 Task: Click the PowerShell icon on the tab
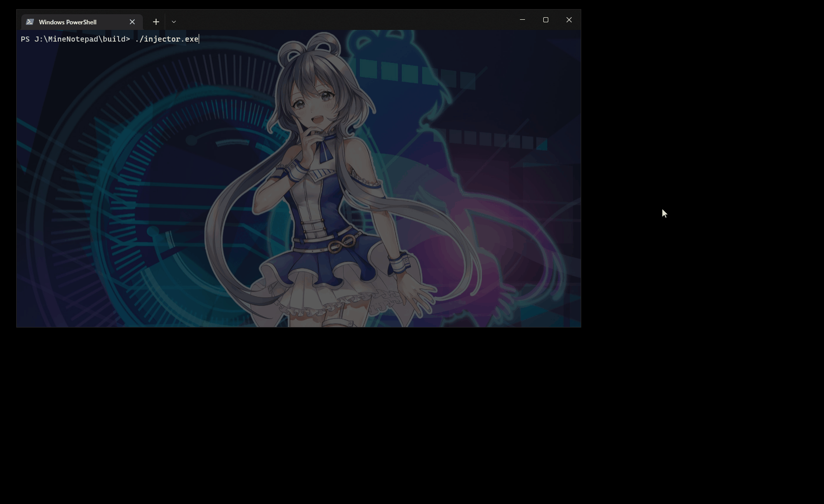(x=30, y=22)
